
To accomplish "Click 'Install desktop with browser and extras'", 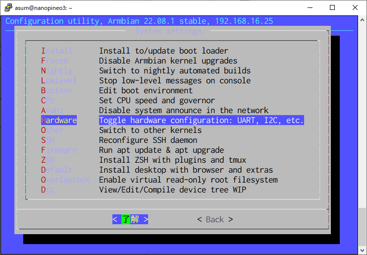I will pos(186,170).
